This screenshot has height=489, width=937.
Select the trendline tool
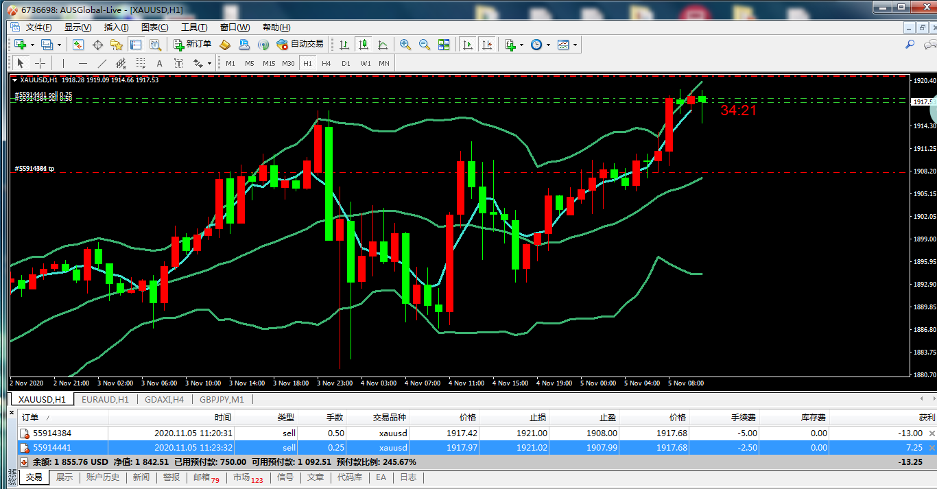102,63
